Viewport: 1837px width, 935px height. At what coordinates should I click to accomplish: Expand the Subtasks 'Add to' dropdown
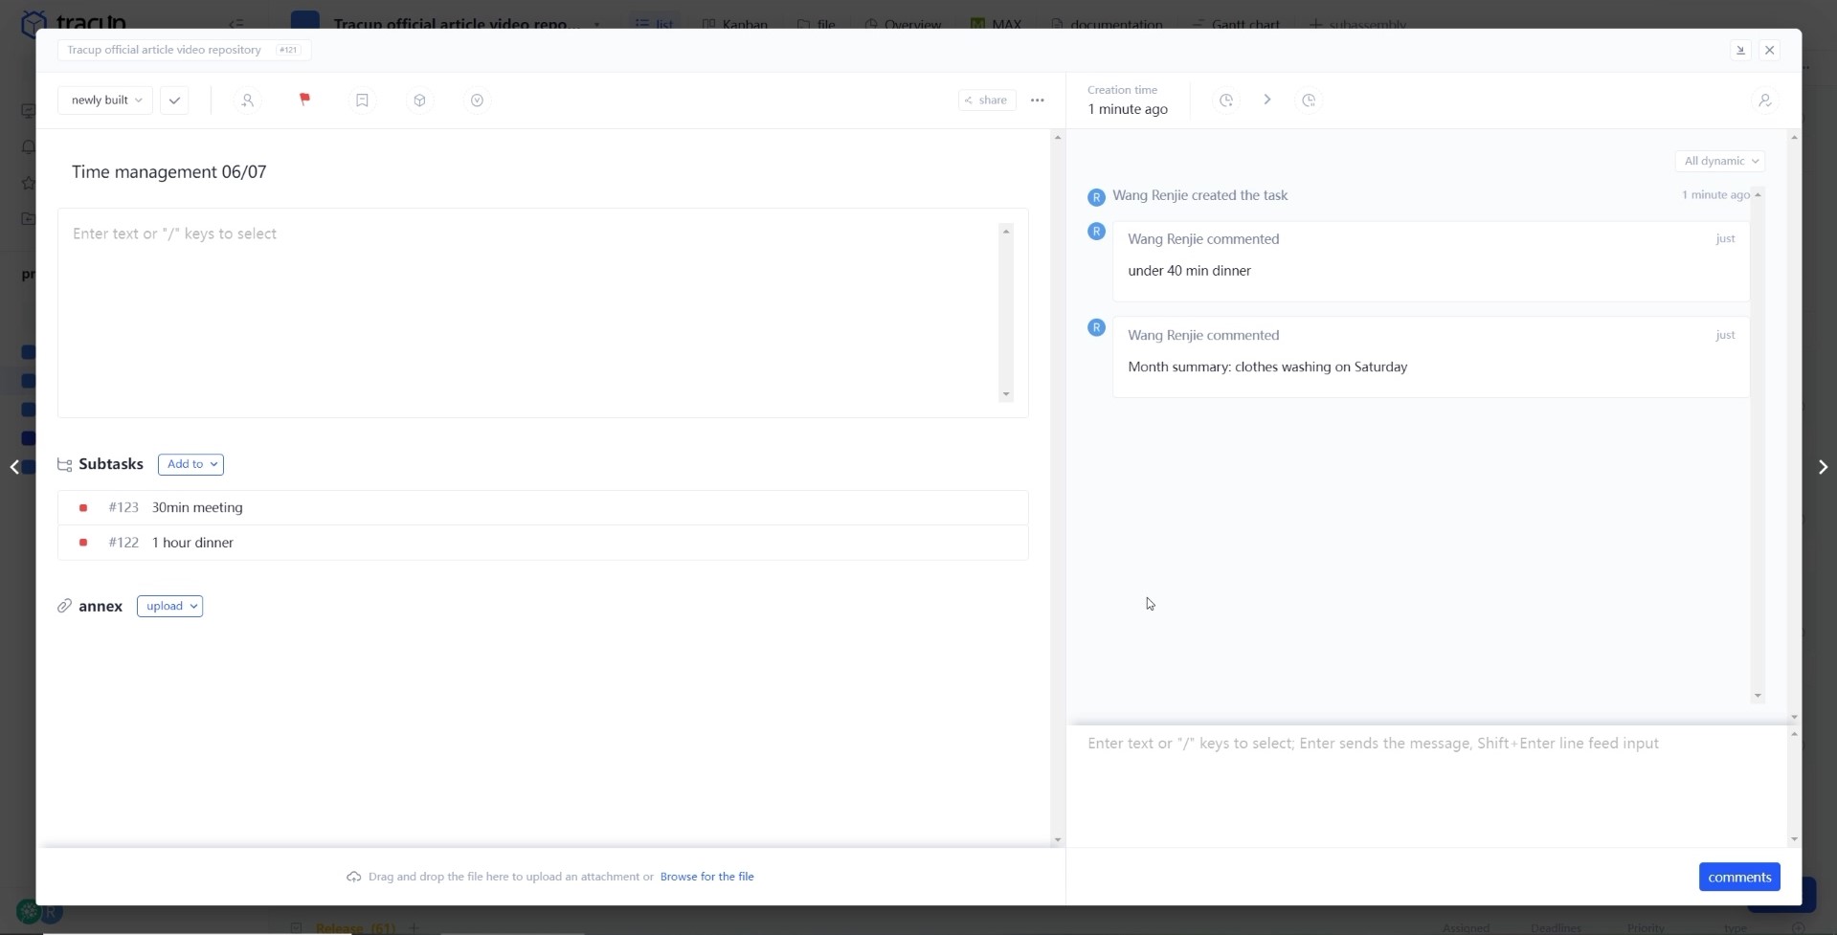pos(190,464)
